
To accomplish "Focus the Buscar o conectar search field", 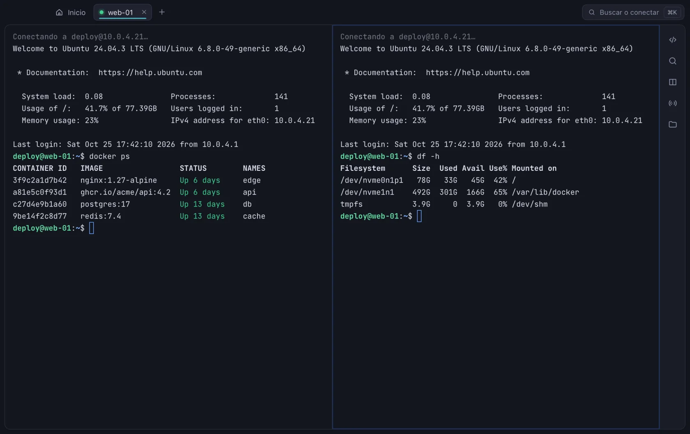I will (x=633, y=12).
